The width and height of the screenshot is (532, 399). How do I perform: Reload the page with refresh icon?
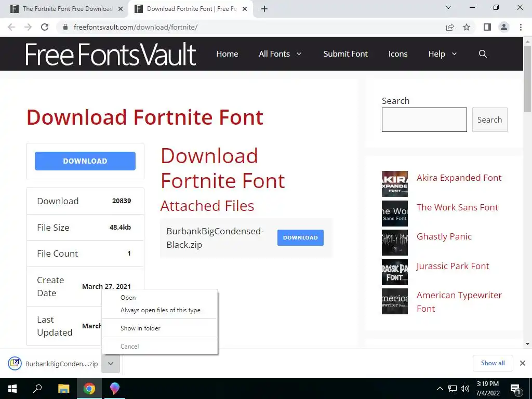pos(45,27)
